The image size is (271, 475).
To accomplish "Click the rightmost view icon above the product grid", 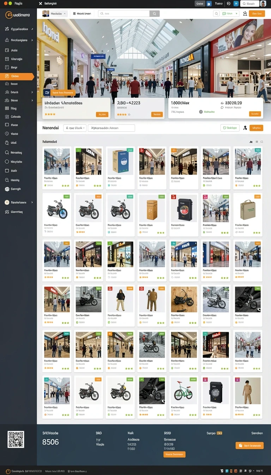I will pyautogui.click(x=262, y=142).
